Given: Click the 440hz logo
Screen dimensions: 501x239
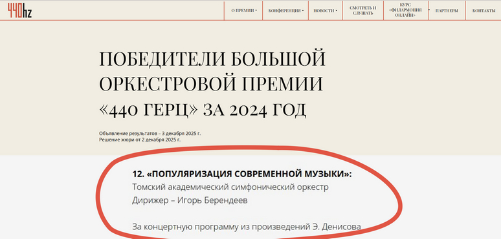Looking at the screenshot, I should (19, 10).
